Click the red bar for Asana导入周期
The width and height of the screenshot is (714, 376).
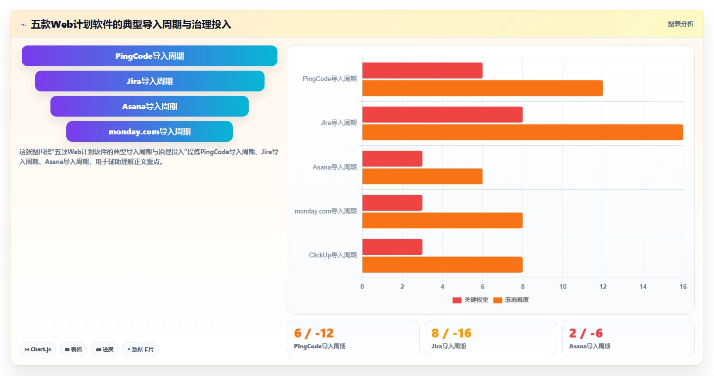(x=392, y=159)
